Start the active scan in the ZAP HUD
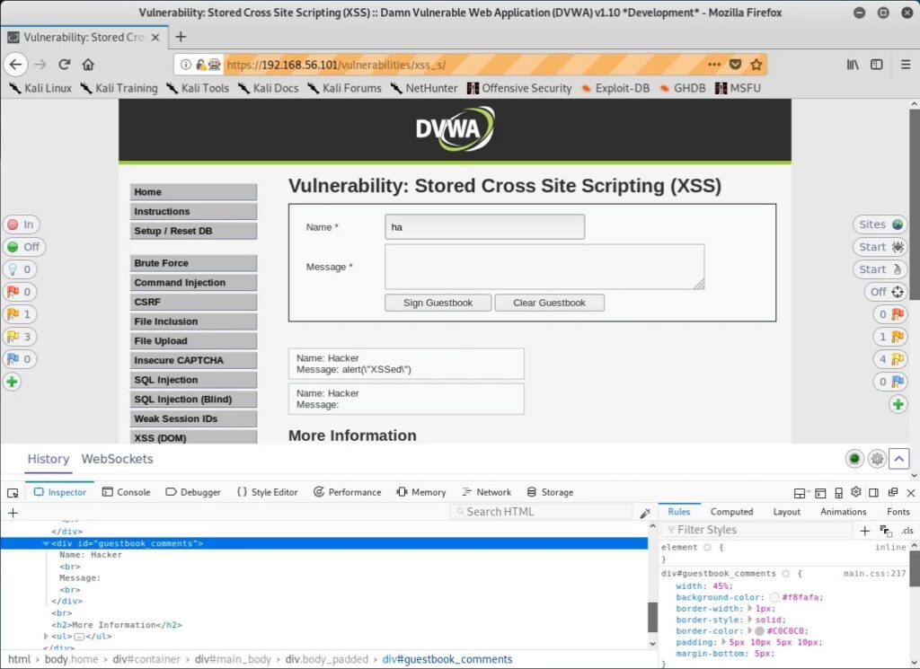 (880, 269)
